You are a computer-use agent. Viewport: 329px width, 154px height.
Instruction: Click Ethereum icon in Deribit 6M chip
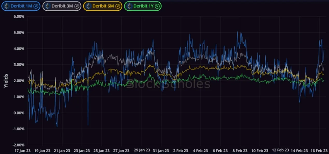pyautogui.click(x=88, y=6)
